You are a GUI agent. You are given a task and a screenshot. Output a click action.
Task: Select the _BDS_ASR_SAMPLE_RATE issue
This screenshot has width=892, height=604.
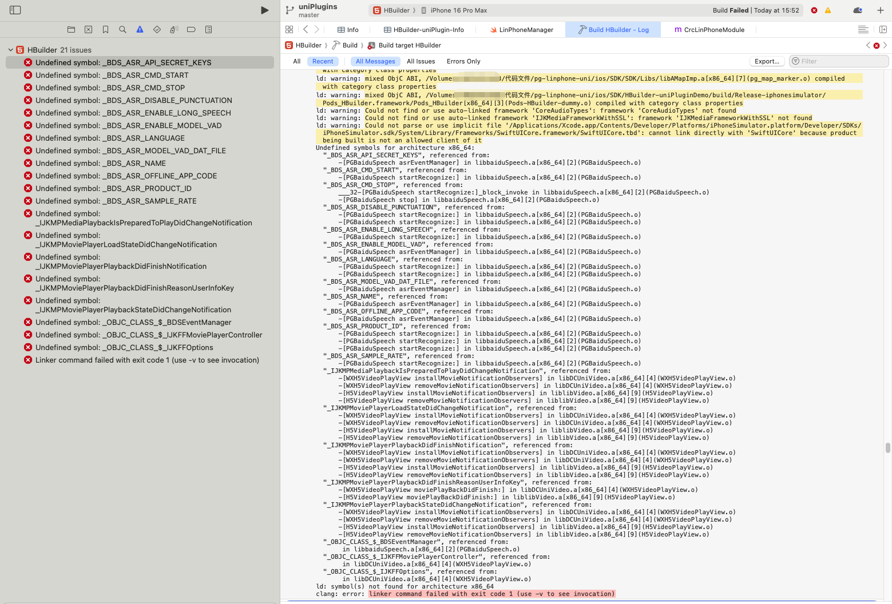coord(140,201)
